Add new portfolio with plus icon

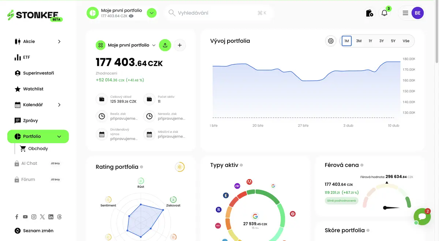(180, 45)
